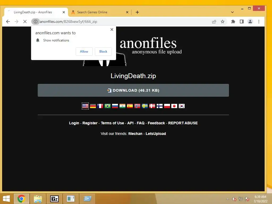Open Chrome from the taskbar

21,199
